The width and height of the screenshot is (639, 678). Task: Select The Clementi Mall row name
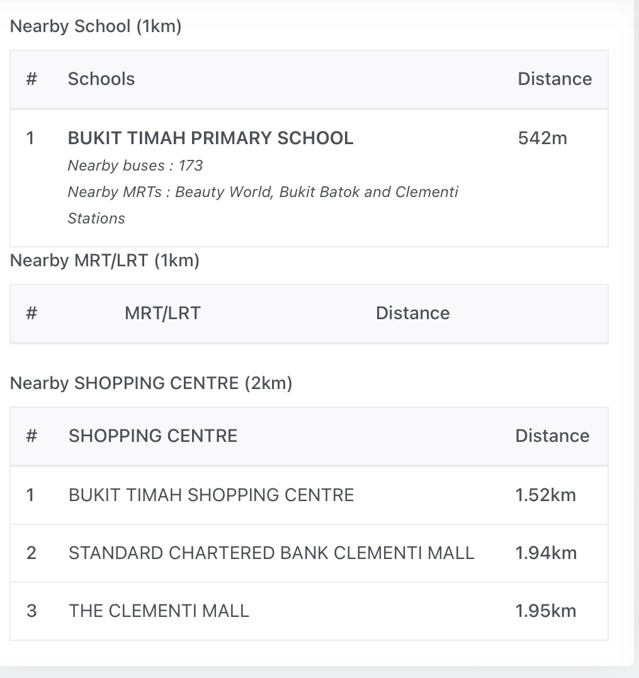point(159,611)
